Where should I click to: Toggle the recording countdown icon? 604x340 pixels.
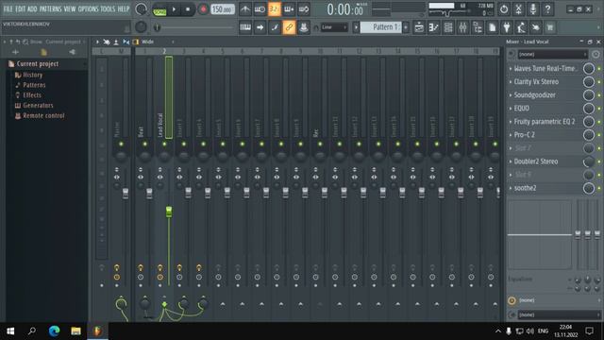pos(275,8)
